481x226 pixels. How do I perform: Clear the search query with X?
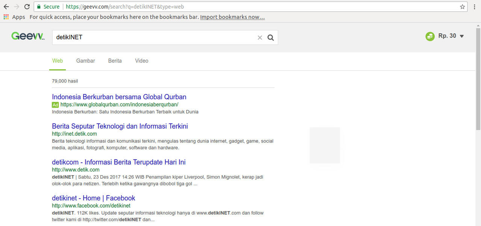click(x=260, y=38)
